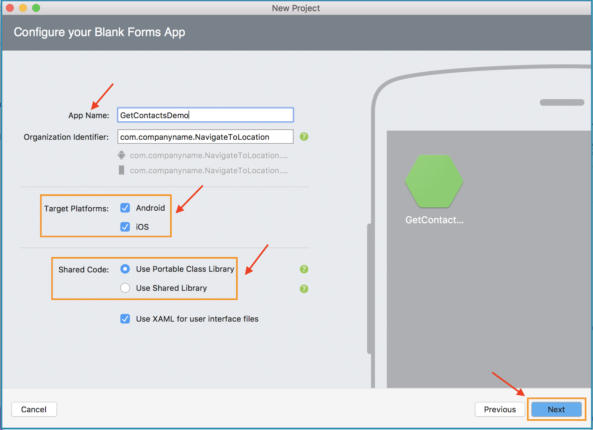Image resolution: width=593 pixels, height=430 pixels.
Task: Click inside the App Name text field
Action: 205,115
